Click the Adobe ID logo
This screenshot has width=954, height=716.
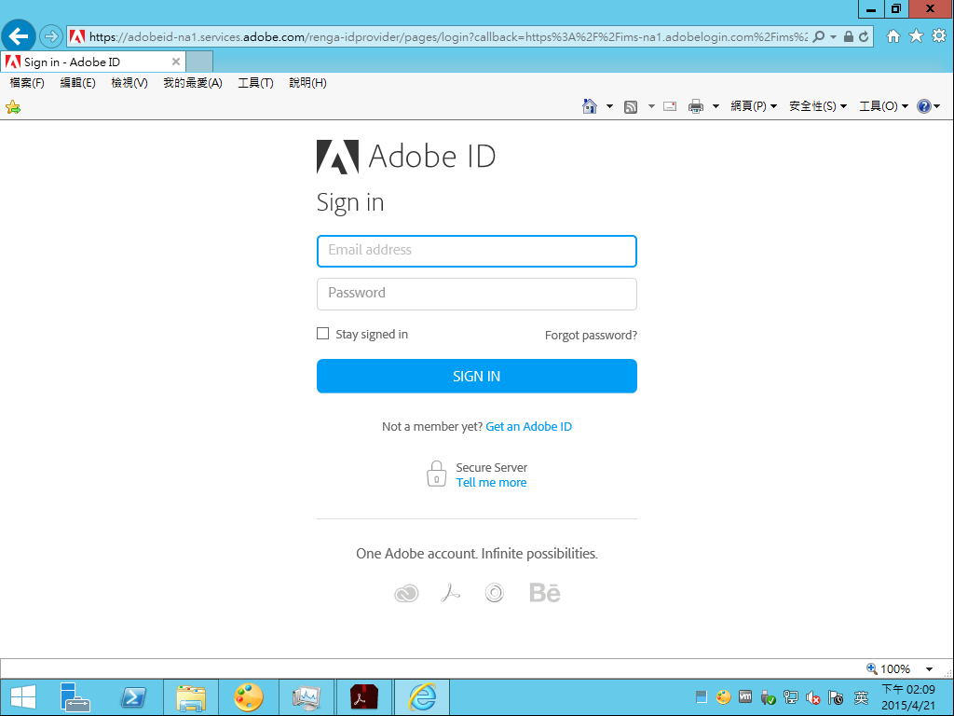[406, 157]
